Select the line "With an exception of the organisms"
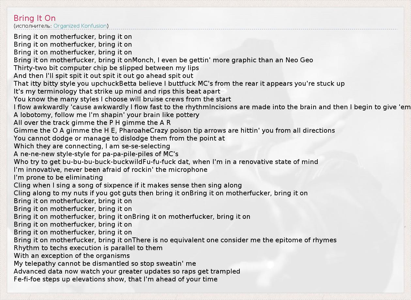The image size is (411, 300). 72,256
